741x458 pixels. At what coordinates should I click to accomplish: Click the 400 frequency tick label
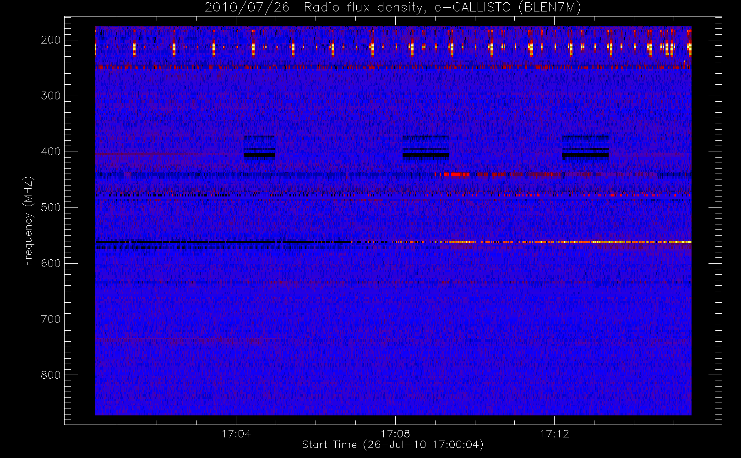point(51,152)
